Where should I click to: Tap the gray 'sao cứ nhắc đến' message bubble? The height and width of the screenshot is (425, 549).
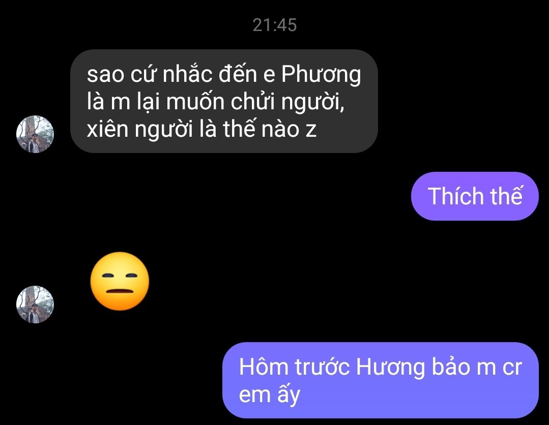(224, 102)
